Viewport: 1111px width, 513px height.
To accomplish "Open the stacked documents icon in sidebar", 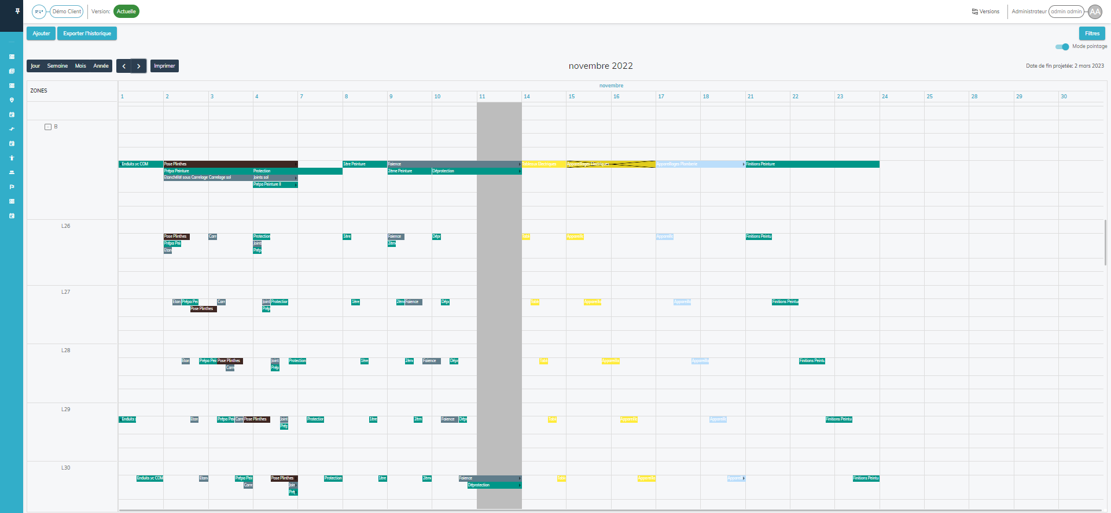I will [x=12, y=71].
